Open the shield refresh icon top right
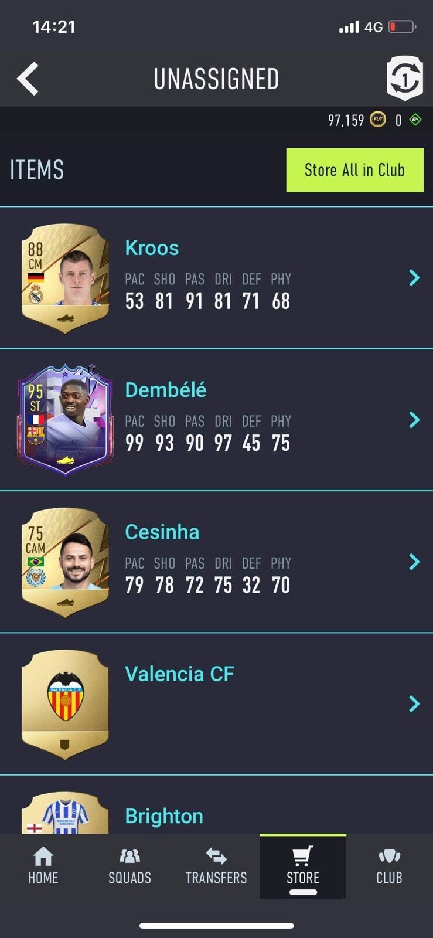The width and height of the screenshot is (433, 938). click(404, 79)
